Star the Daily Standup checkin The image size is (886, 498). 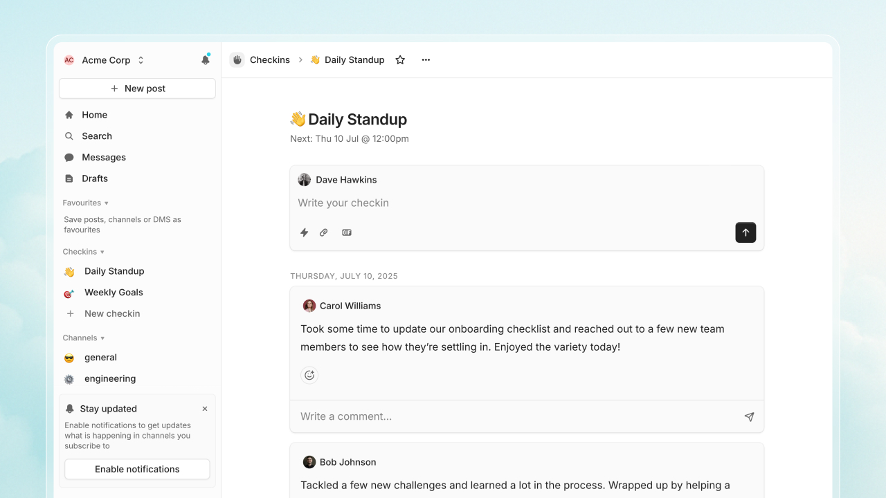click(x=400, y=60)
